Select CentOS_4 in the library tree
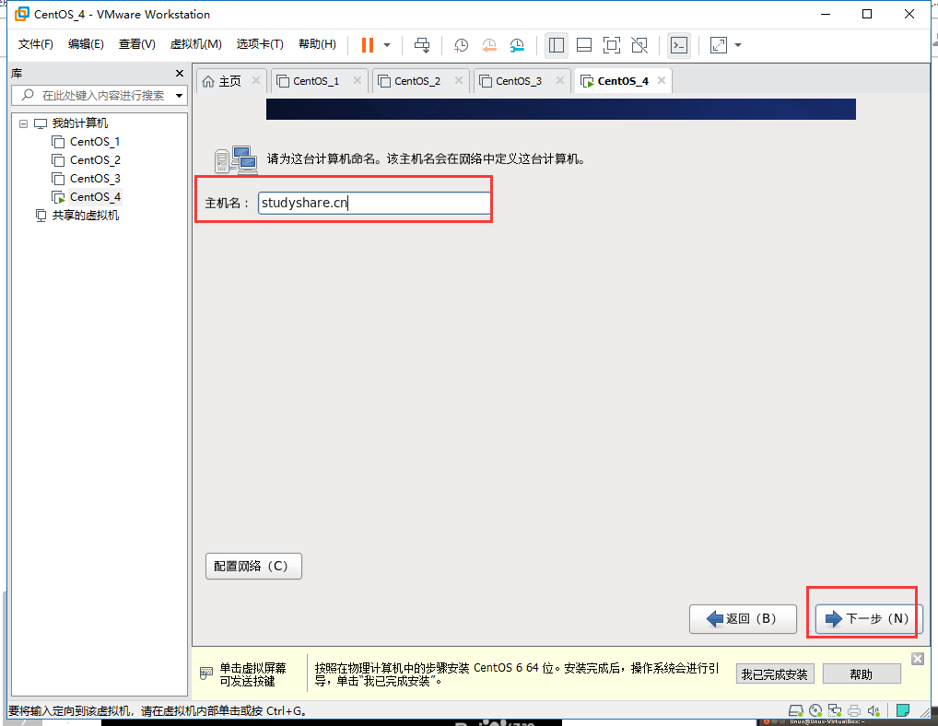Screen dimensions: 938x726 (x=95, y=197)
